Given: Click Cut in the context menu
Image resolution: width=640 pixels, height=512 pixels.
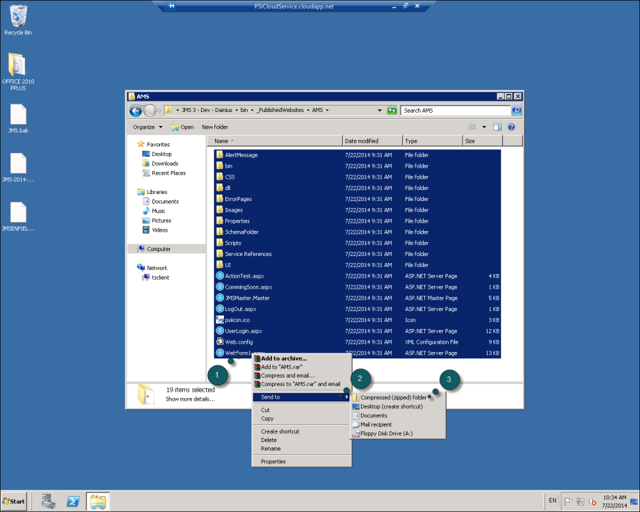Looking at the screenshot, I should click(x=301, y=410).
